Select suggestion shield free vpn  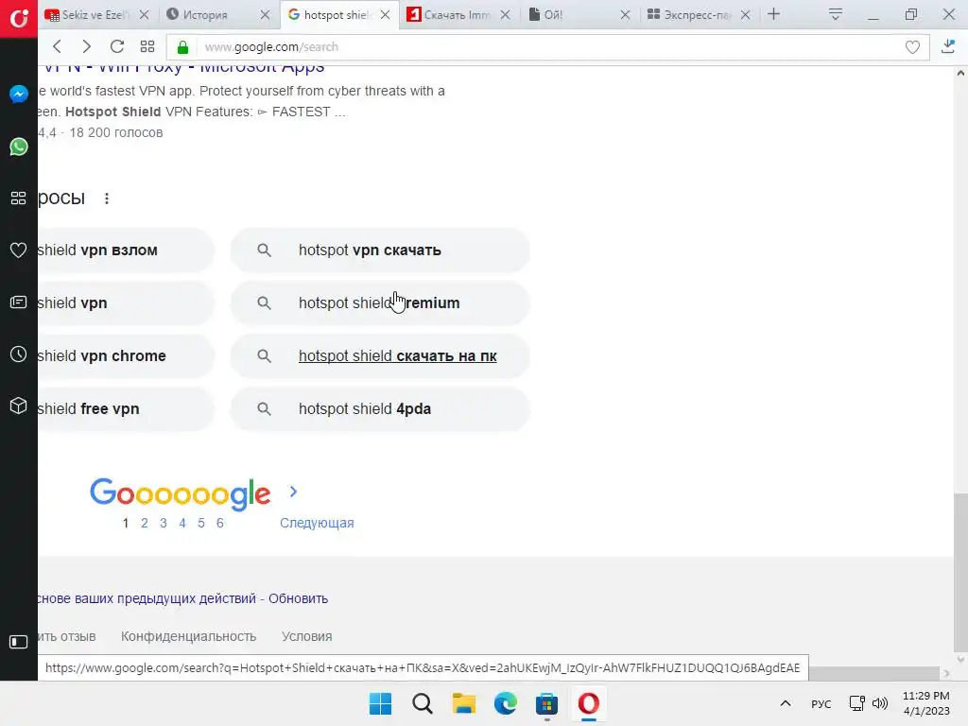click(x=126, y=408)
